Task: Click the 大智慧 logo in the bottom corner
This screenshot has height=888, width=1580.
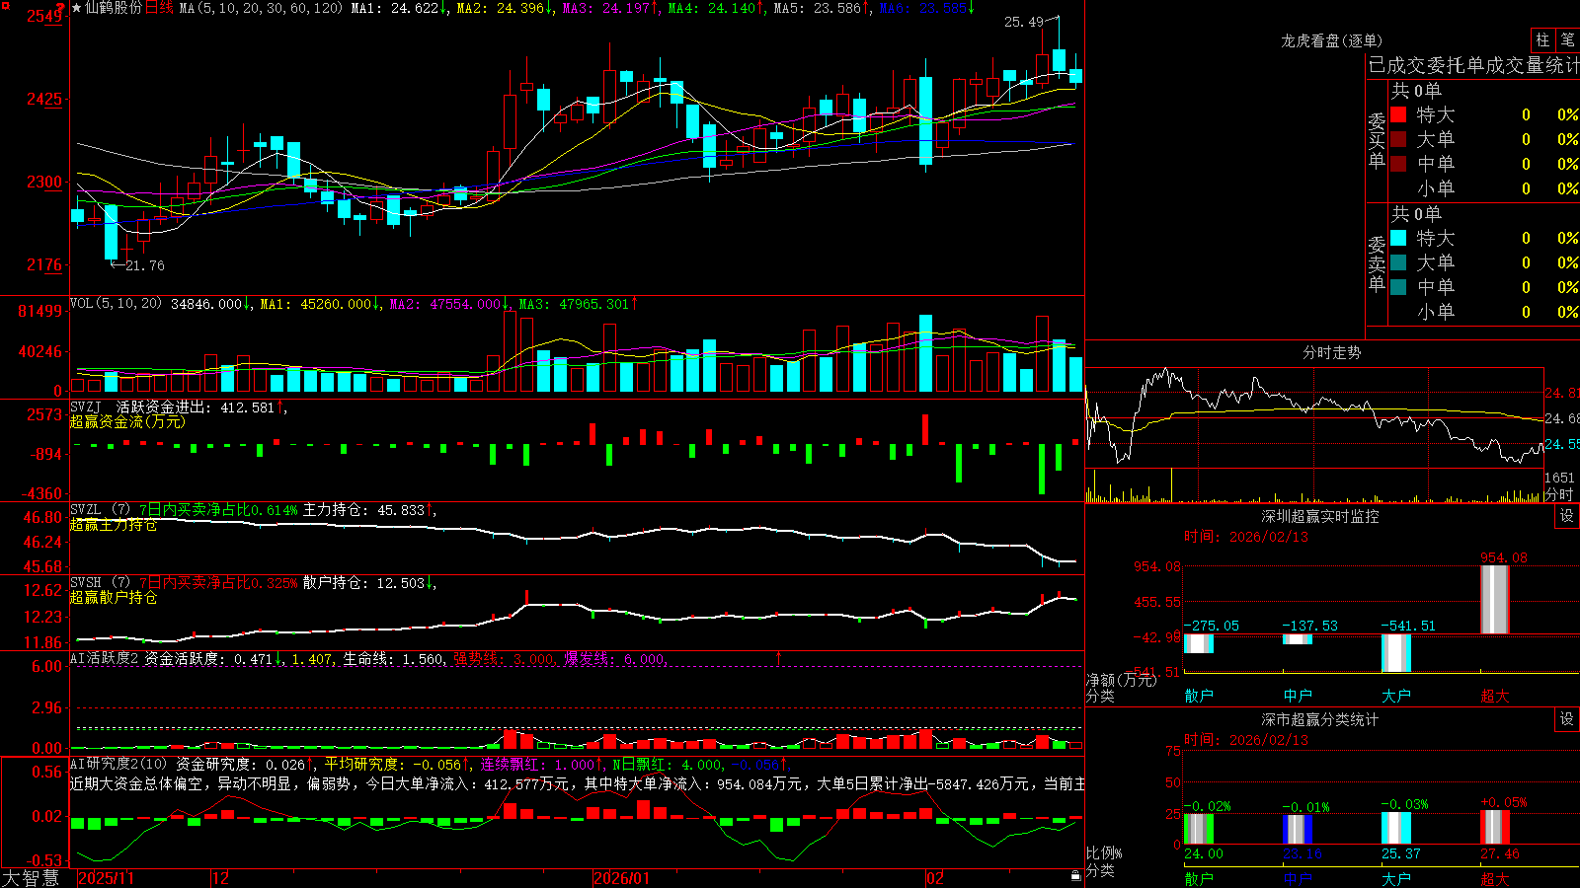Action: [31, 878]
